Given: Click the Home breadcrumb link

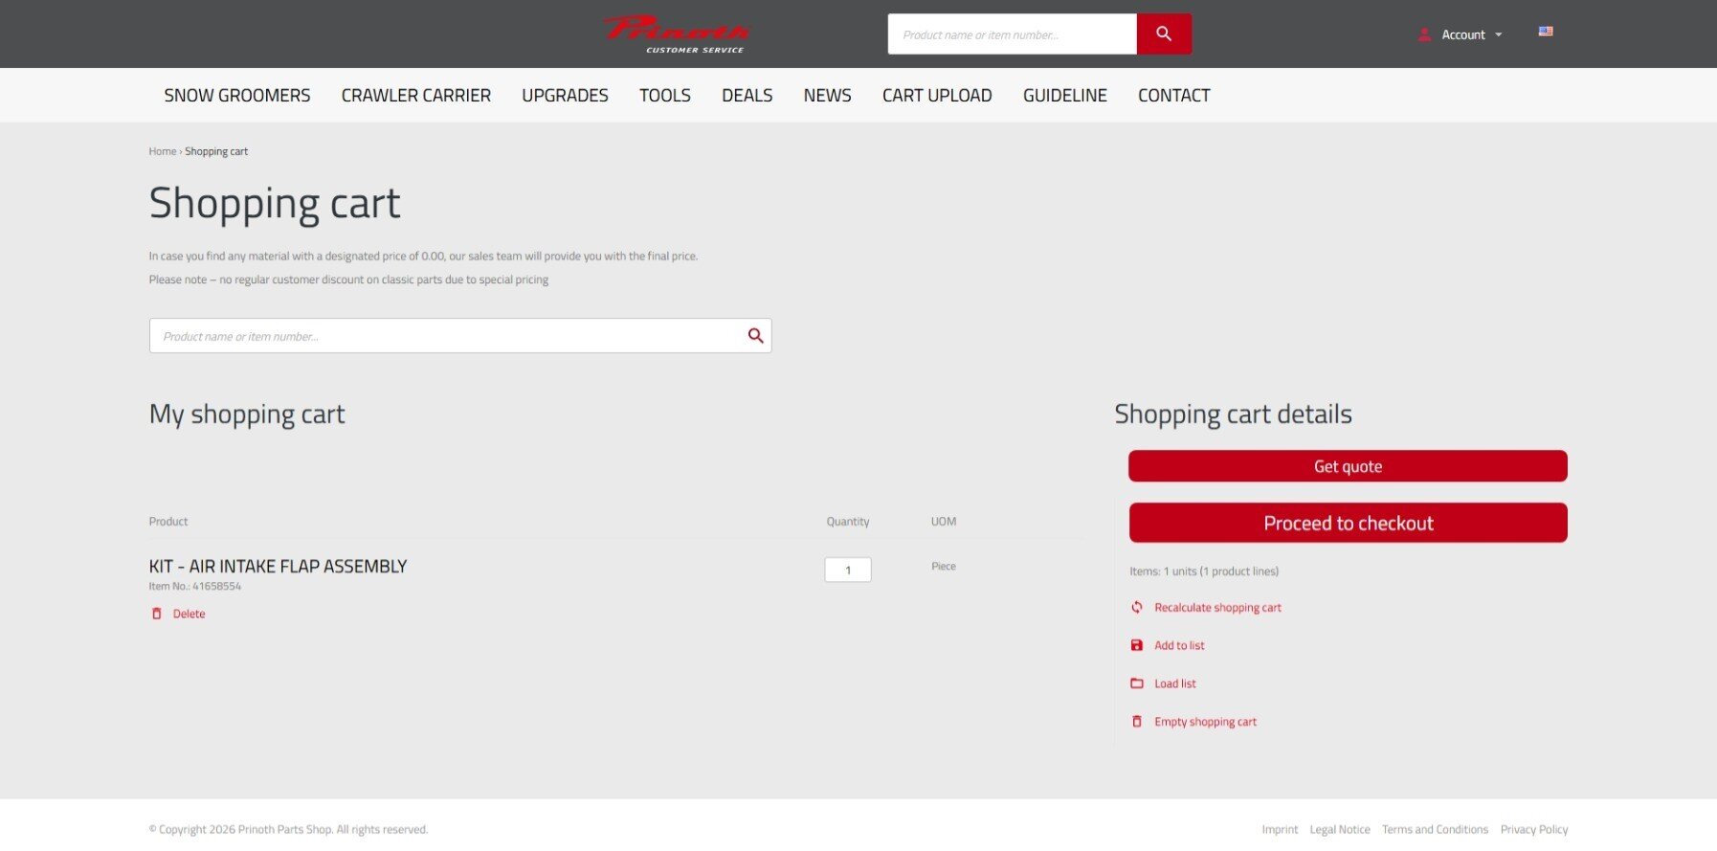Looking at the screenshot, I should pyautogui.click(x=163, y=151).
